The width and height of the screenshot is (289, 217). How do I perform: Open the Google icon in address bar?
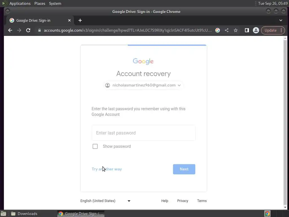(218, 30)
